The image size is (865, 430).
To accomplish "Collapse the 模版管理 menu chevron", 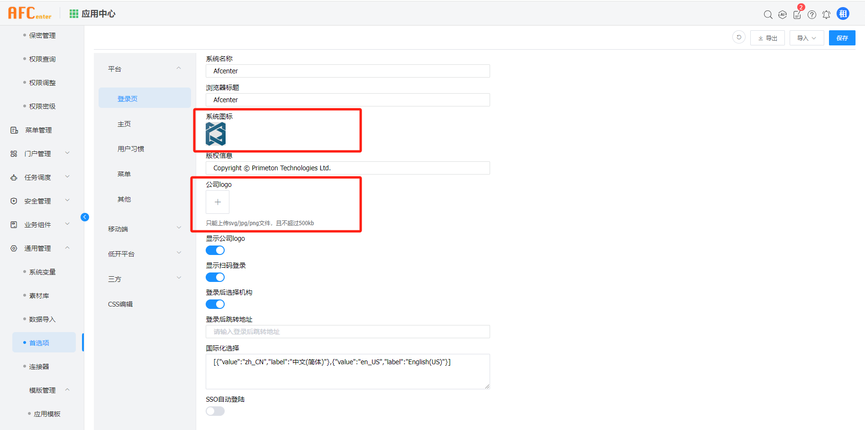I will (x=67, y=389).
